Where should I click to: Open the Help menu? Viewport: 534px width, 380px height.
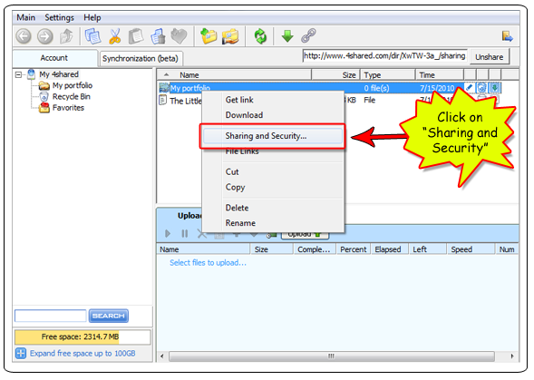(x=92, y=17)
